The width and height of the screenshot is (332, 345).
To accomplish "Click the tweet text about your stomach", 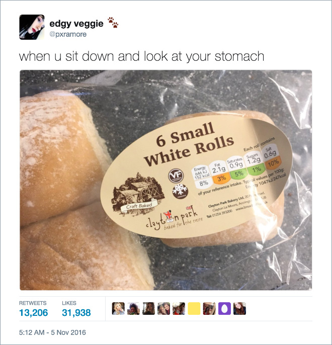I will [x=141, y=56].
